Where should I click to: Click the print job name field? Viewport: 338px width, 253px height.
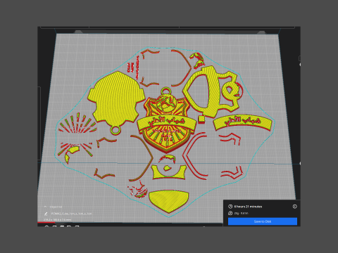pos(71,214)
